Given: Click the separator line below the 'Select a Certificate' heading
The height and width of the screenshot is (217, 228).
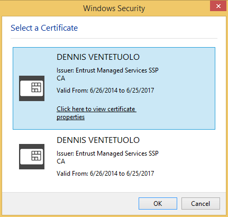Looking at the screenshot, I should (114, 38).
